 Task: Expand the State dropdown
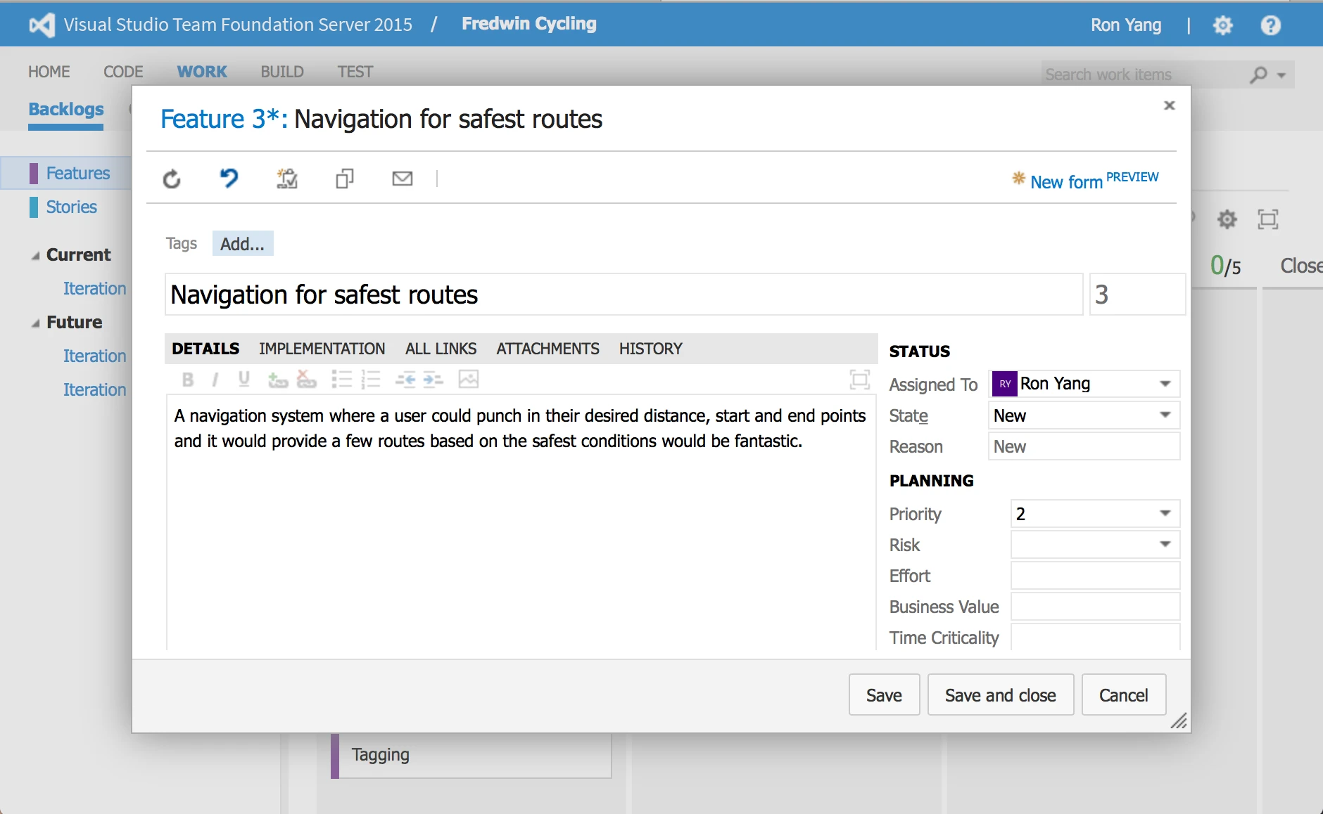1165,415
